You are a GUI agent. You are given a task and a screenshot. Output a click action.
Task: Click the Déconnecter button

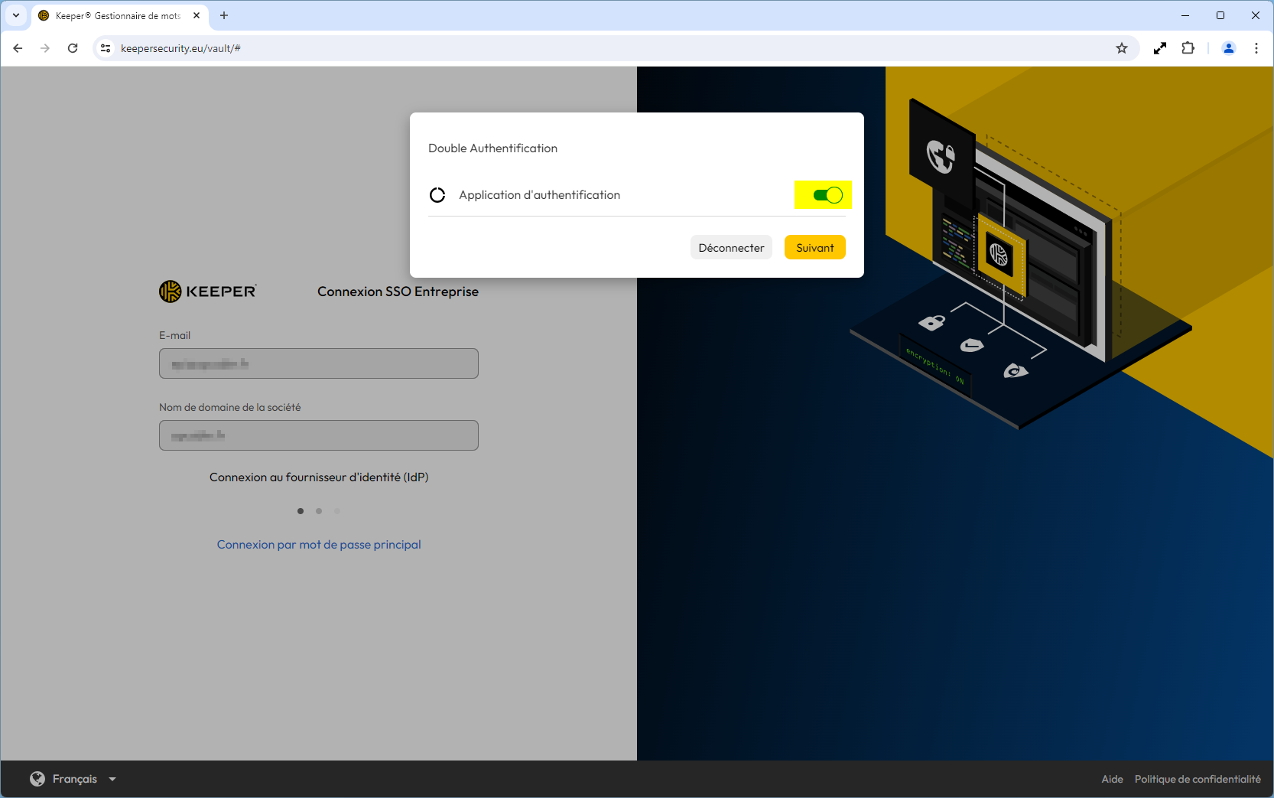tap(731, 247)
